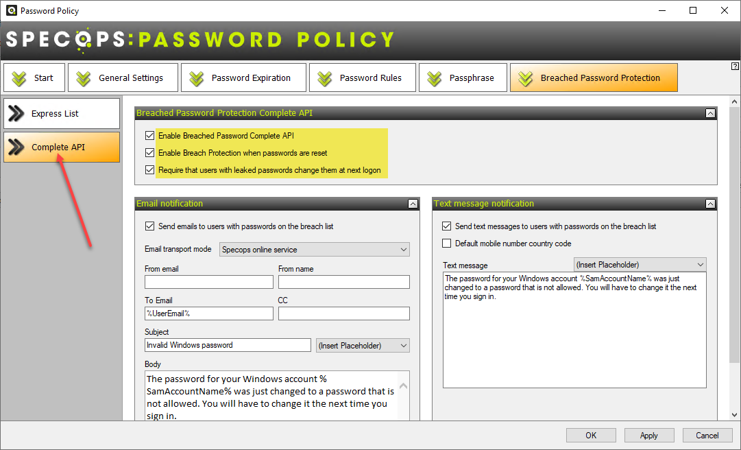Collapse the Email notification section
Viewport: 741px width, 450px height.
(x=413, y=204)
